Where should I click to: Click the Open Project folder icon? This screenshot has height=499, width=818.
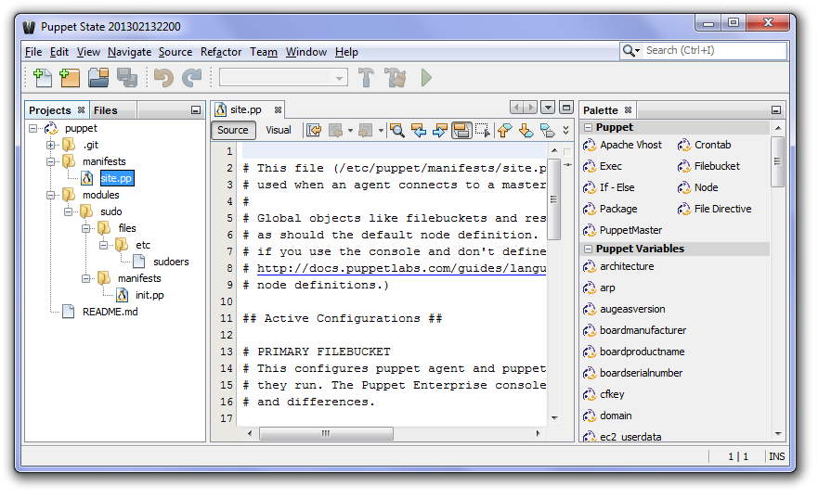(x=98, y=78)
